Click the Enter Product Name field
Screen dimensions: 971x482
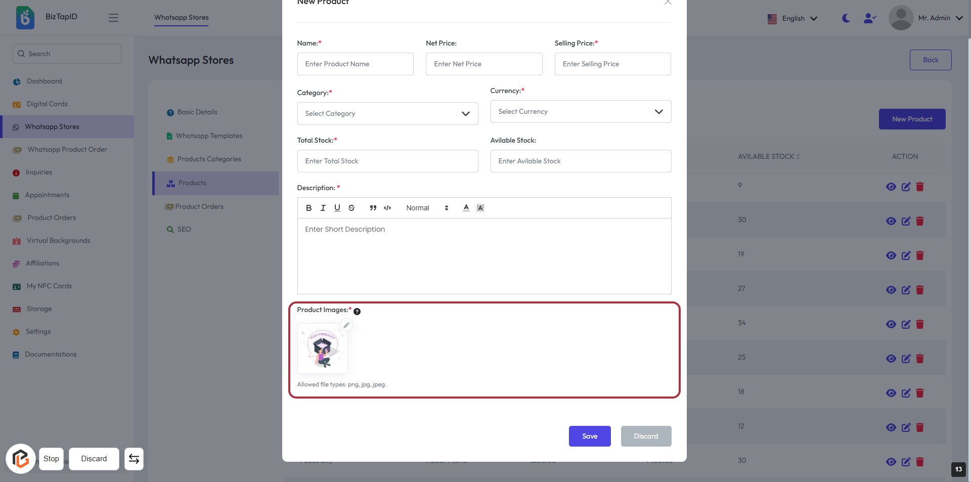355,64
